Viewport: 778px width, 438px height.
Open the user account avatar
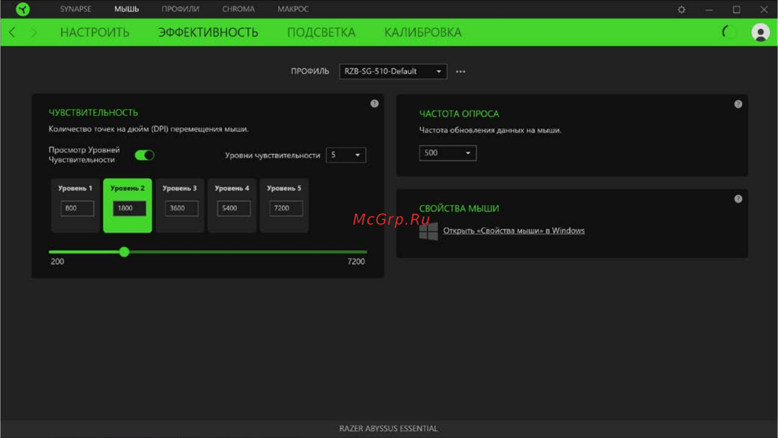point(760,32)
